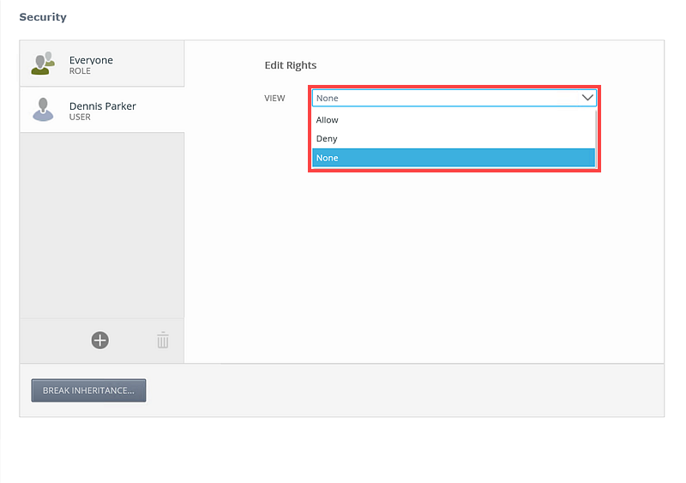686x483 pixels.
Task: Click the USER label under Dennis Parker
Action: click(80, 117)
